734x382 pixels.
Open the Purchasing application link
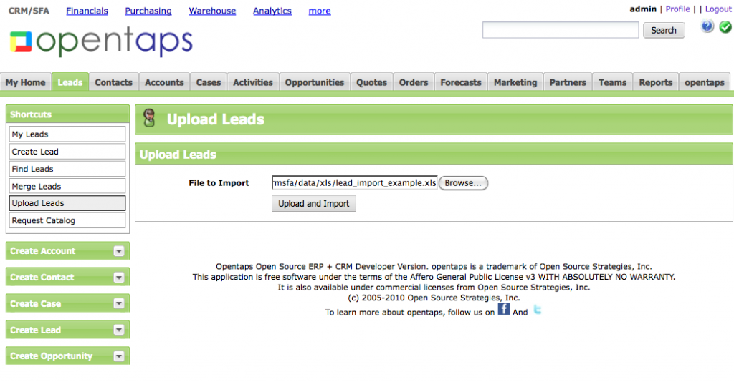(x=148, y=11)
